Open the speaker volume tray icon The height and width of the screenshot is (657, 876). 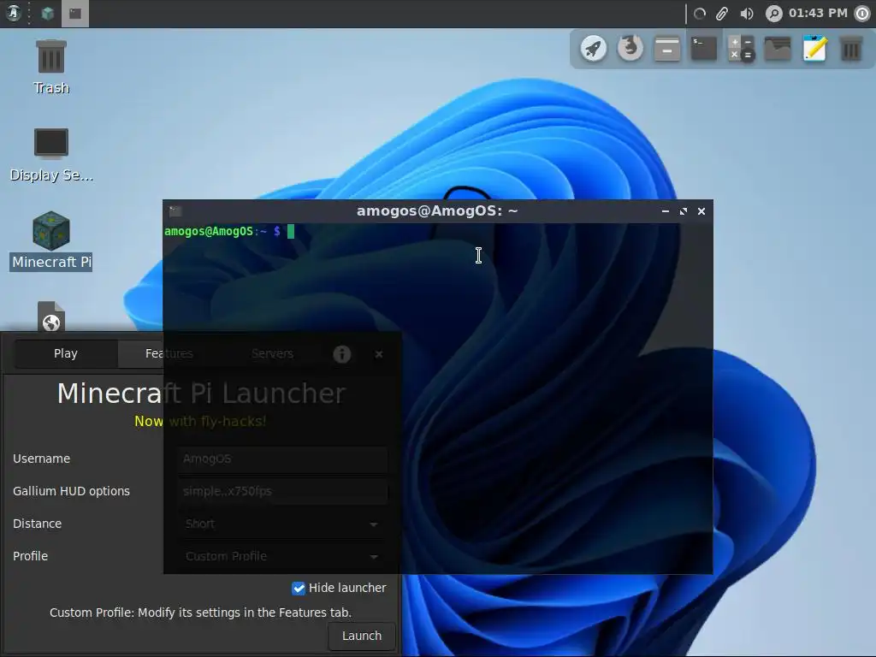[x=746, y=14]
